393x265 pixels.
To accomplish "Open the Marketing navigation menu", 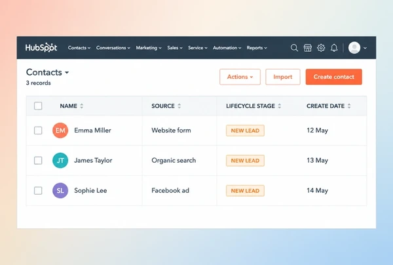I will [149, 48].
